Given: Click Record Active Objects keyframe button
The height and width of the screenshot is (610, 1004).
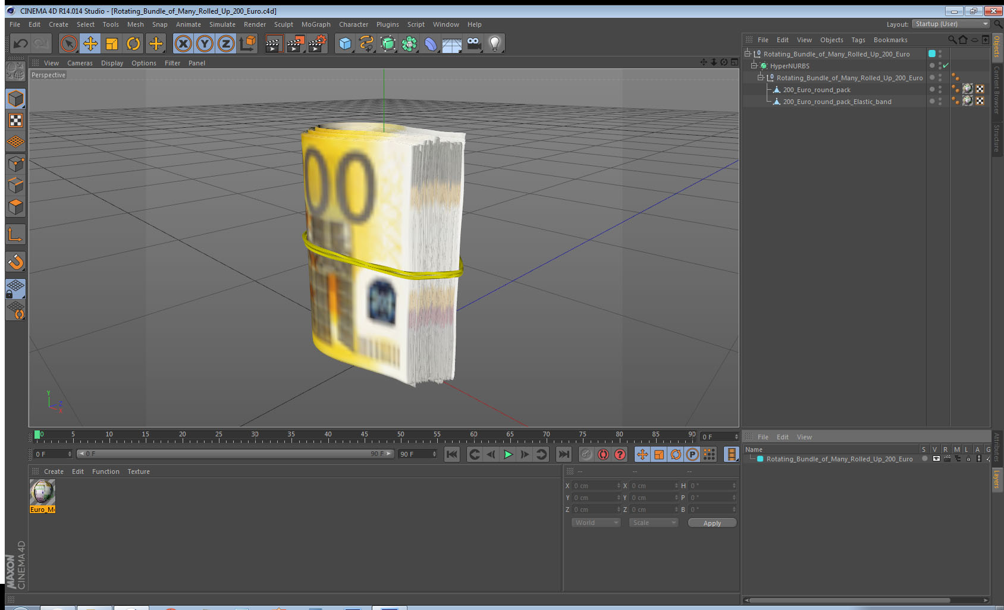Looking at the screenshot, I should [x=586, y=454].
